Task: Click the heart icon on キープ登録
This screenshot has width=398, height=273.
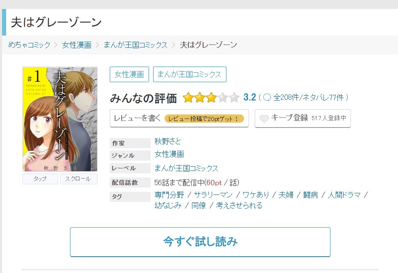Action: click(x=264, y=118)
